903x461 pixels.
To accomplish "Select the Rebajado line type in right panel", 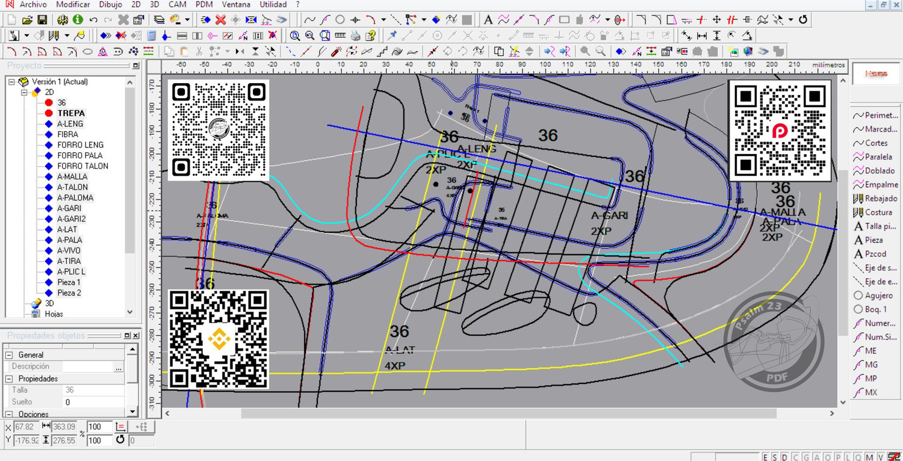I will 875,198.
